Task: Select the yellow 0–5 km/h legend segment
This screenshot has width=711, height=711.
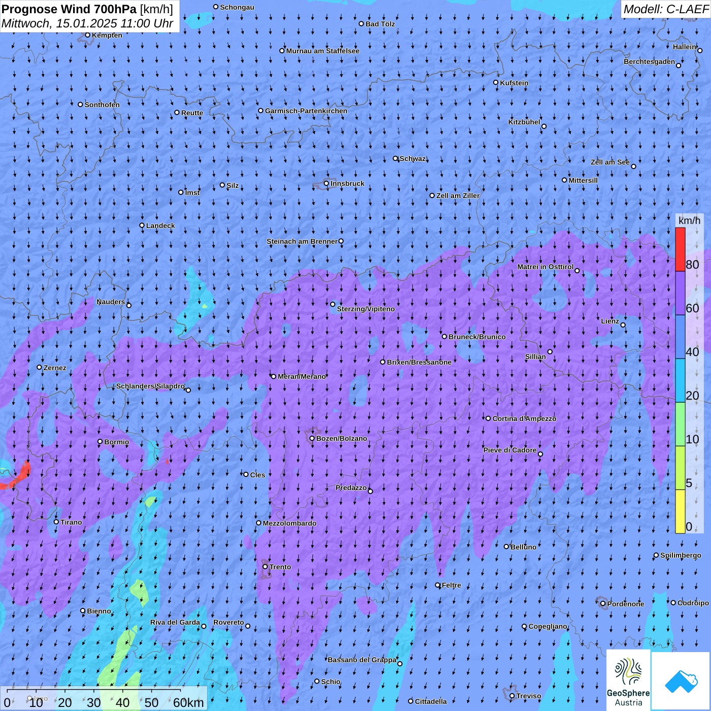Action: (x=680, y=512)
